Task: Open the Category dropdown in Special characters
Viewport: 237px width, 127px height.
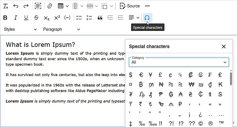Action: 179,62
